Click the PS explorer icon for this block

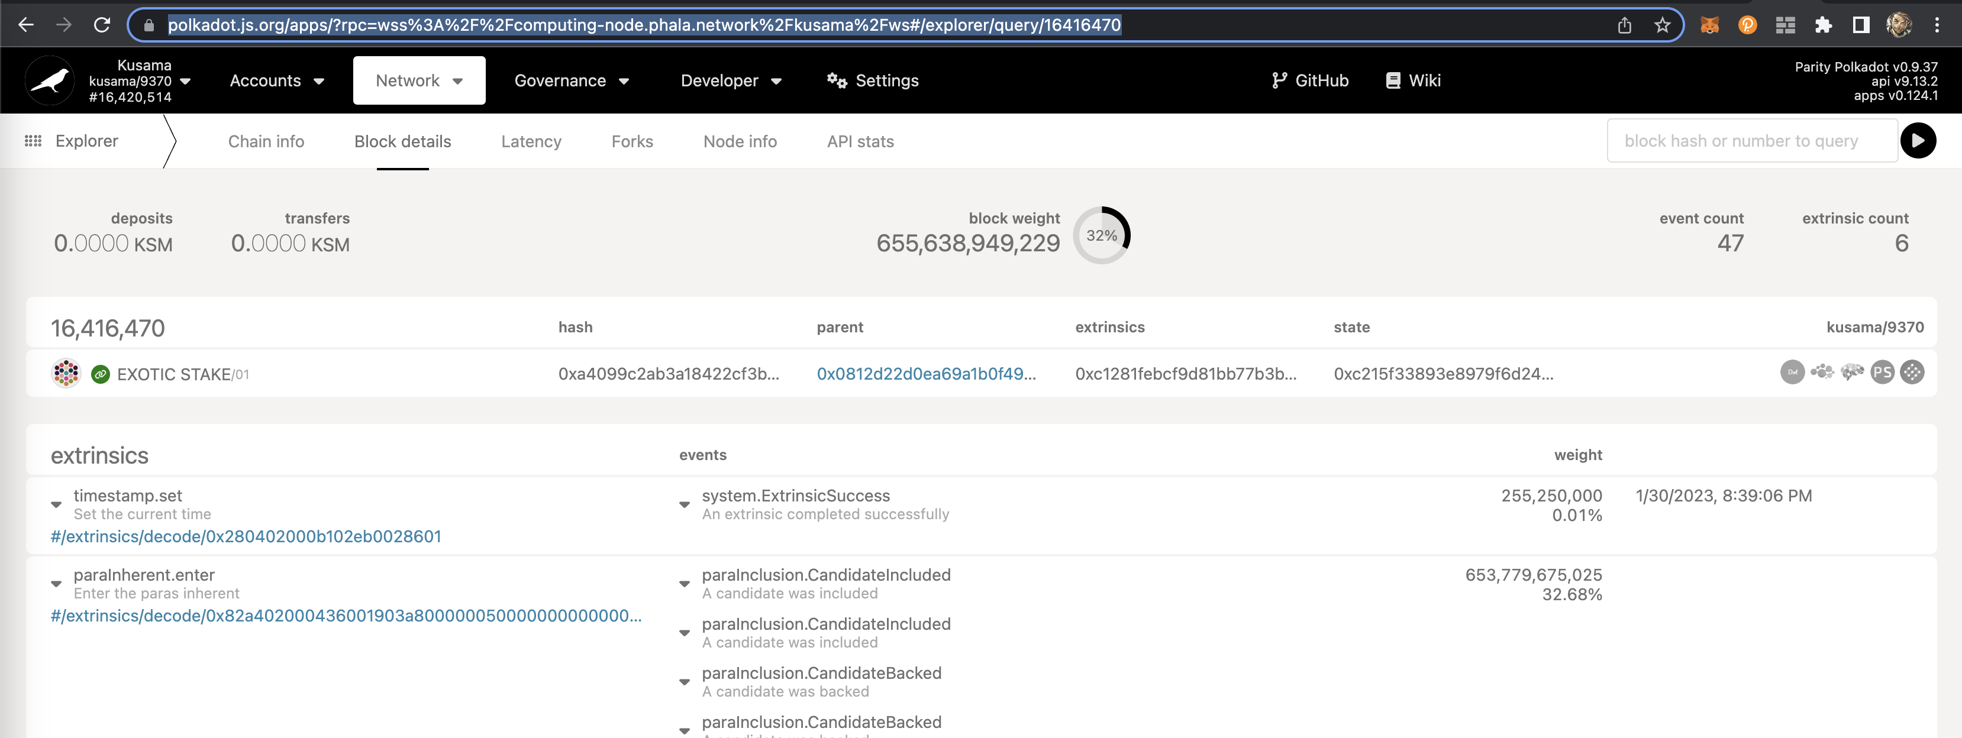tap(1882, 373)
